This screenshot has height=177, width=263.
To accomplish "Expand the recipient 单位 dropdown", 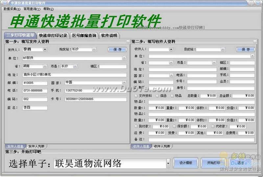I will click(x=252, y=56).
